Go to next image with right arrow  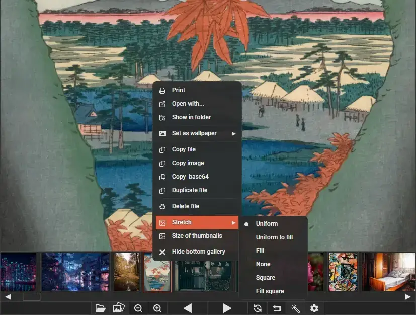point(227,308)
